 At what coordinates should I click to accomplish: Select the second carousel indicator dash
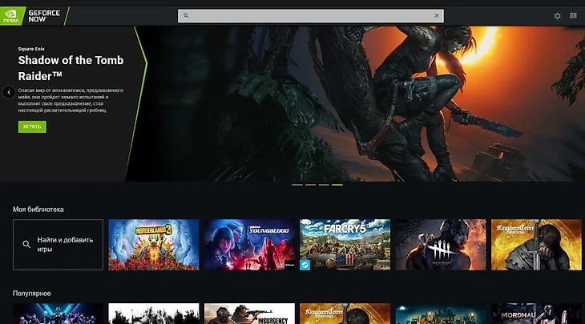pos(310,185)
